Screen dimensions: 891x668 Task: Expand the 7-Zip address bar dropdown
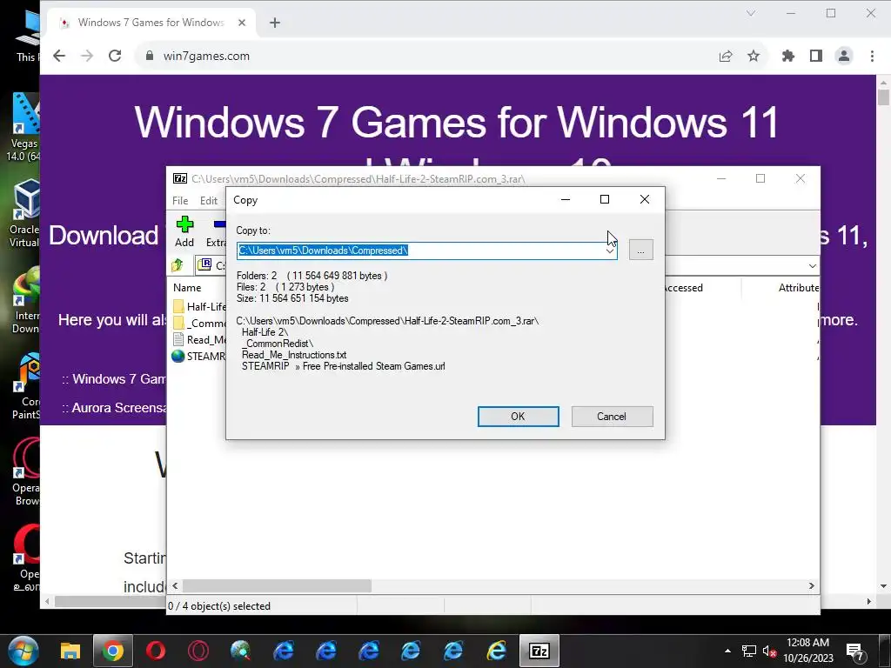click(812, 266)
